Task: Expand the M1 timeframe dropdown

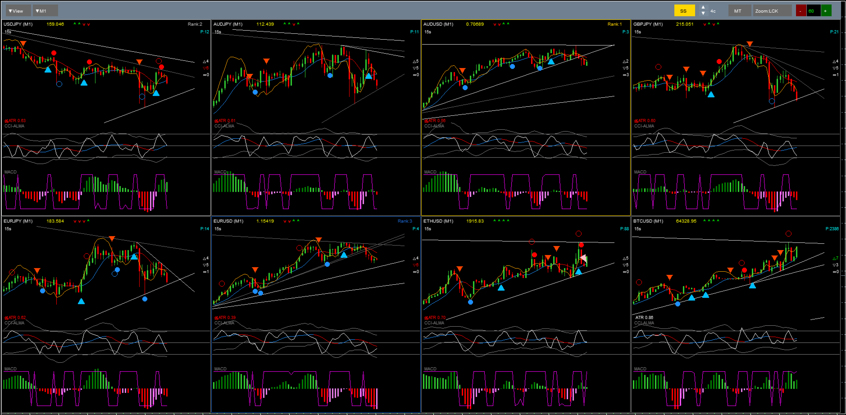Action: (45, 11)
